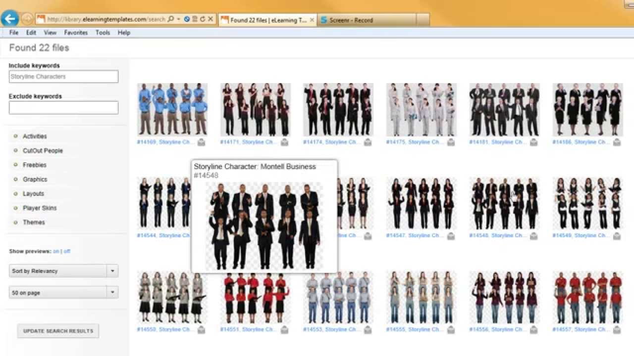Click the site favicon in the address bar
Viewport: 634px width, 356px height.
[x=41, y=19]
